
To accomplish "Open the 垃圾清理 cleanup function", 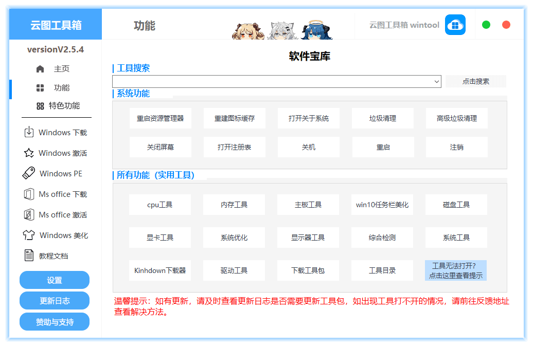I will click(383, 118).
